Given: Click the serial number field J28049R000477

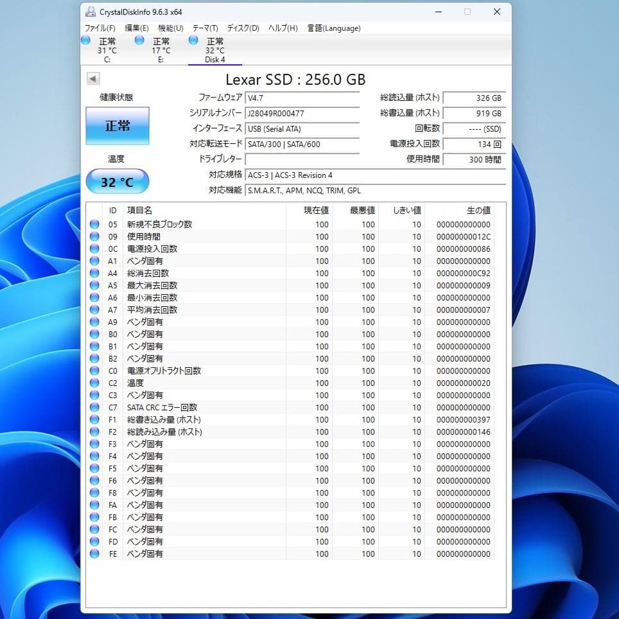Looking at the screenshot, I should [x=302, y=113].
